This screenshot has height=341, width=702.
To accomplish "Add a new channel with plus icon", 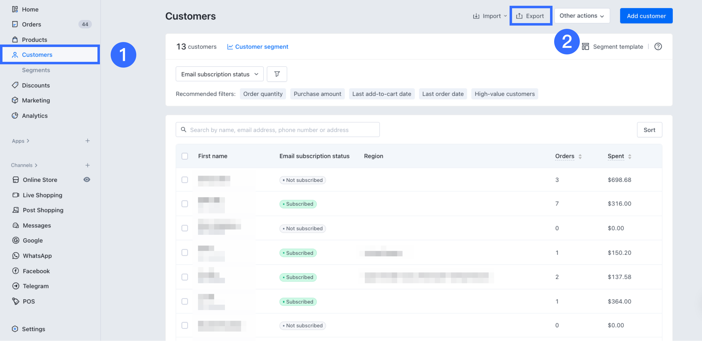I will click(88, 165).
